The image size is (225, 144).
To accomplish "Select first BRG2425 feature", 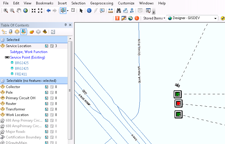I will coord(22,63).
